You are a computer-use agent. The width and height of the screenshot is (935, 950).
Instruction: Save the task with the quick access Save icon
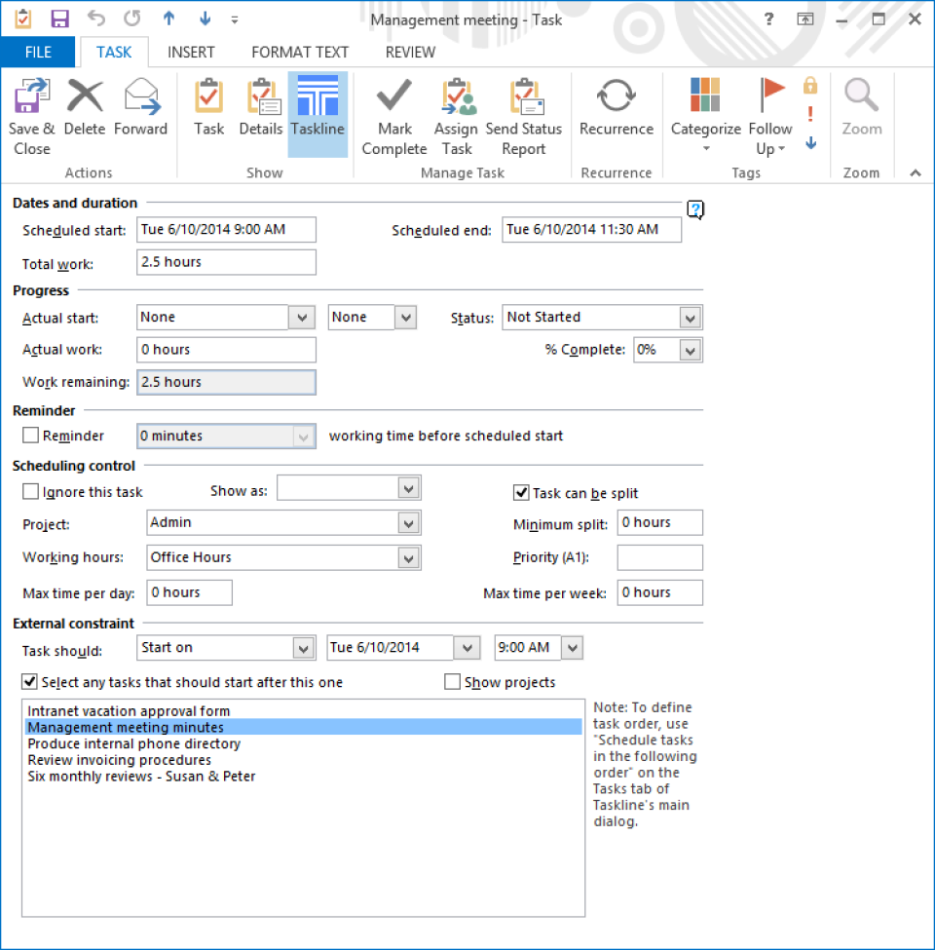(59, 19)
